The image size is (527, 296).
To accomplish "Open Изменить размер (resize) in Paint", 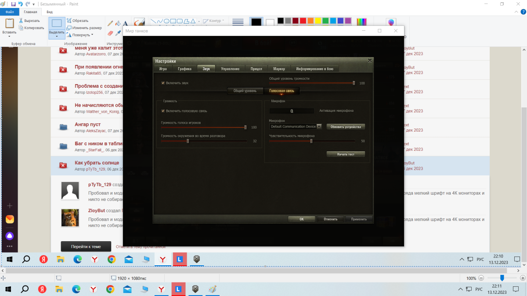I will coord(84,28).
